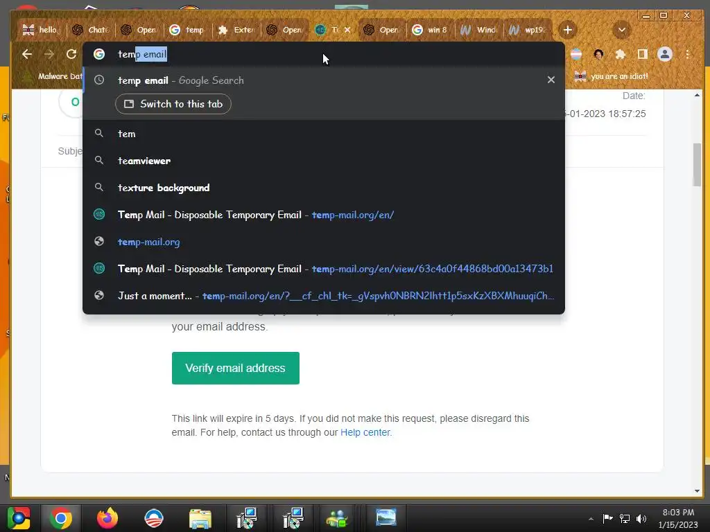Screen dimensions: 710x532
Task: Select the 'temp email - Google Search' suggestion
Action: click(x=324, y=80)
